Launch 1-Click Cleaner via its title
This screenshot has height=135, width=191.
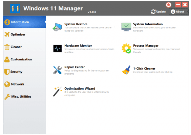[x=144, y=69]
